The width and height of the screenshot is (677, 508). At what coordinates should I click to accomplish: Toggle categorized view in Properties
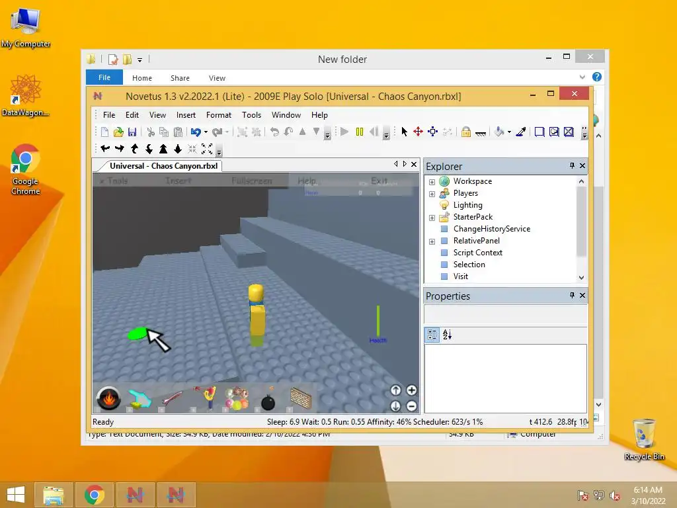(x=432, y=334)
